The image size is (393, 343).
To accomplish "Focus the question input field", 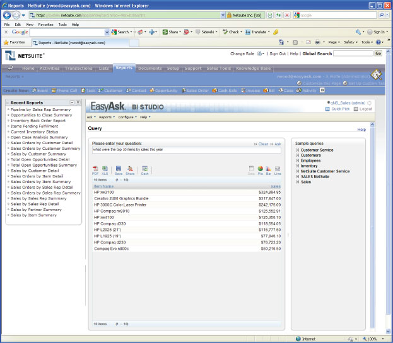I will click(x=187, y=150).
